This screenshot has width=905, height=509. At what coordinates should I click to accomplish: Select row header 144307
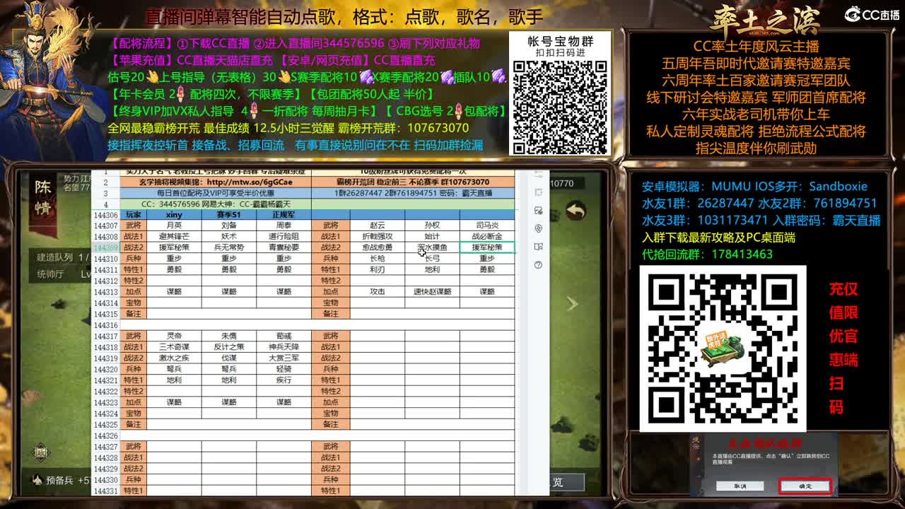(x=105, y=226)
